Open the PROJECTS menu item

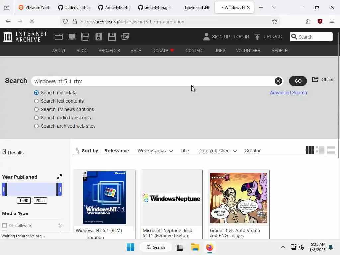109,50
